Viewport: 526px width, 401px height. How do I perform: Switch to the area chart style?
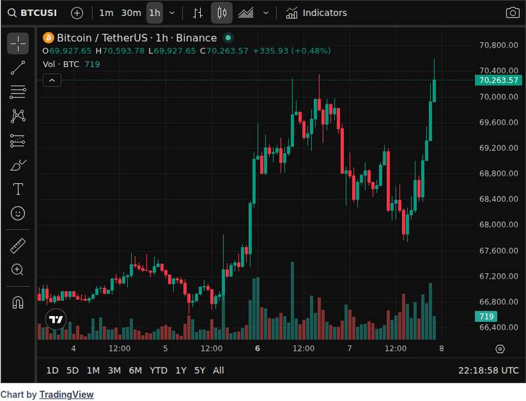point(246,13)
